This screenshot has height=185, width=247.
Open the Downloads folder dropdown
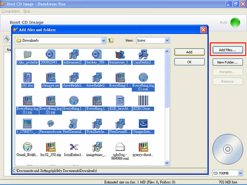[103, 41]
